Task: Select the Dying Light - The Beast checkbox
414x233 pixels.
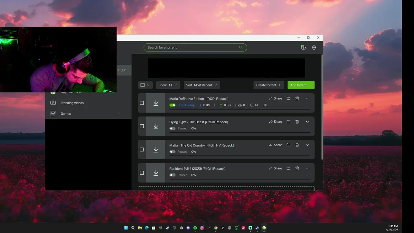Action: coord(142,126)
